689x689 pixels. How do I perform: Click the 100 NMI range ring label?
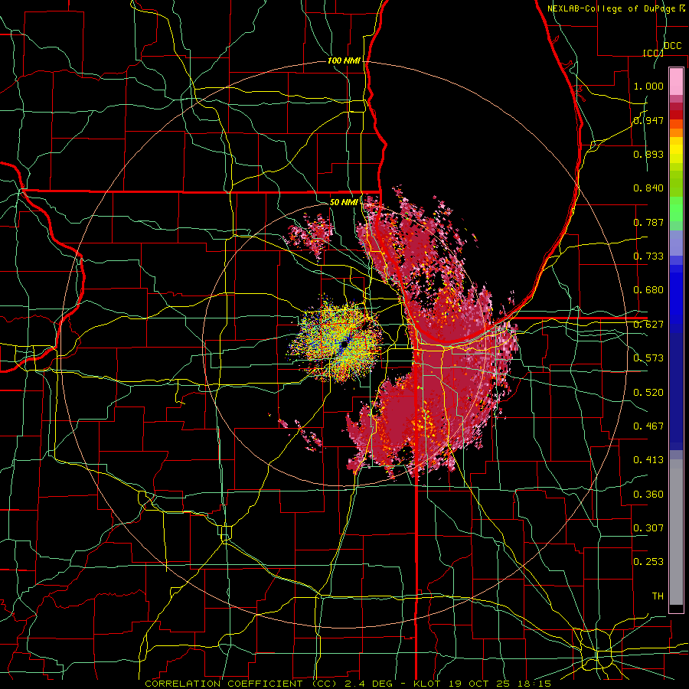point(344,60)
